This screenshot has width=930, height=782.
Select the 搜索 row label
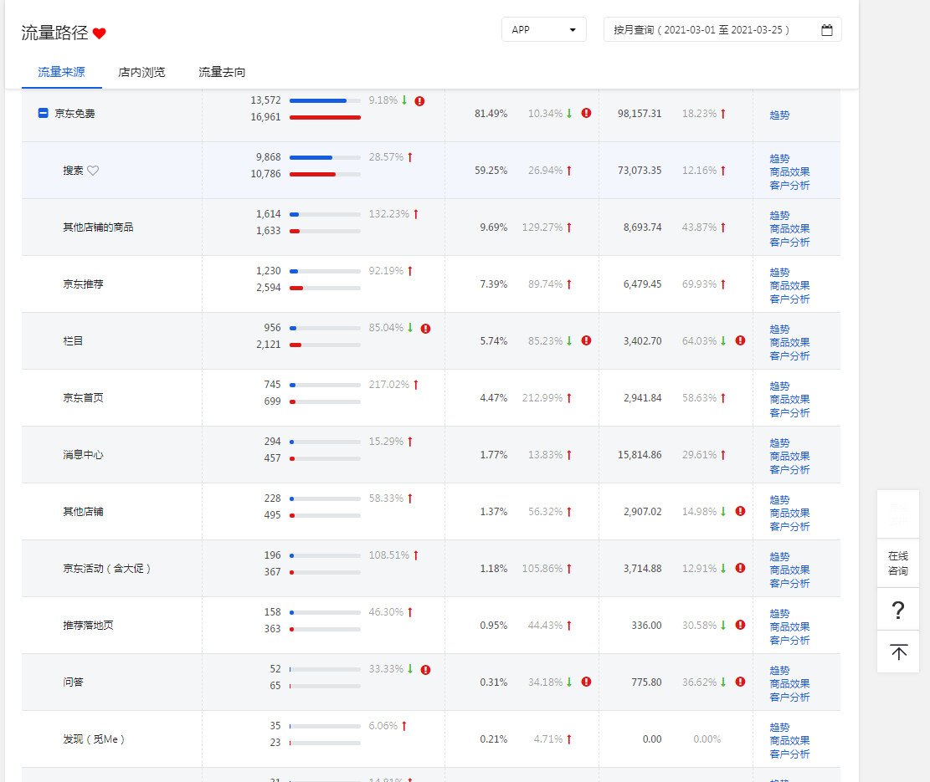[73, 171]
